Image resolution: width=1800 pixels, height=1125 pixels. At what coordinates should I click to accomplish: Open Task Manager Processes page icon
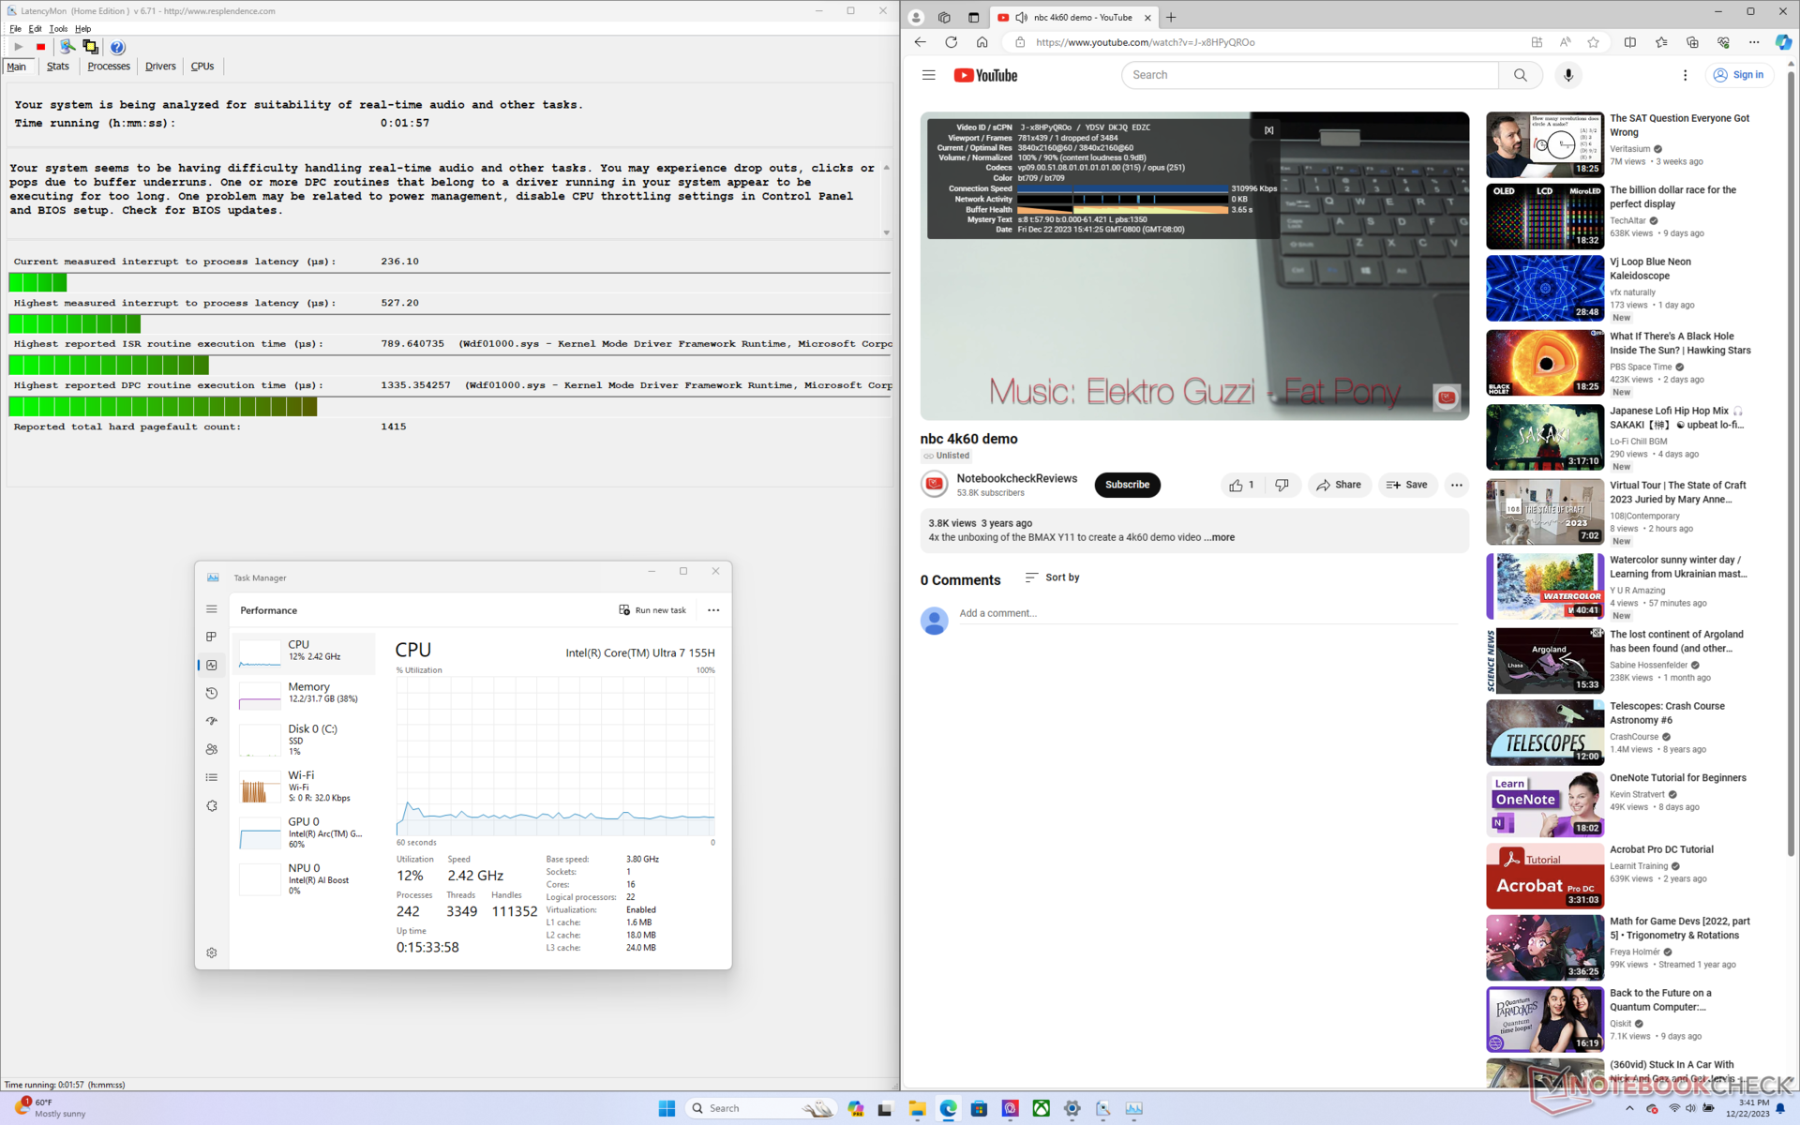(212, 637)
